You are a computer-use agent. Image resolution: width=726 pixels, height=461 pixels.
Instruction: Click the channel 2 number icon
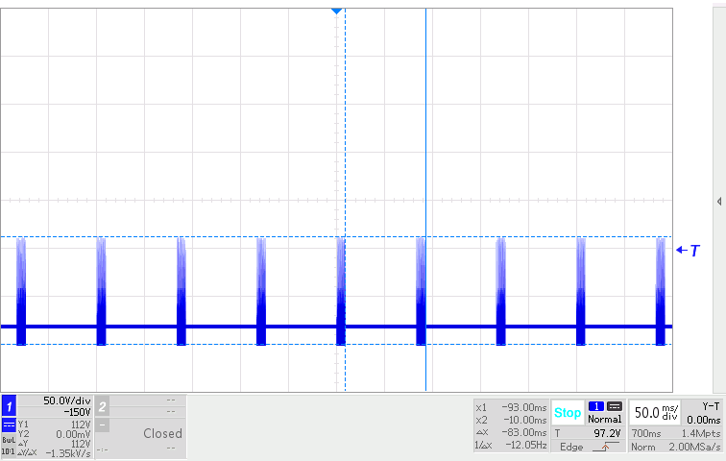(103, 406)
